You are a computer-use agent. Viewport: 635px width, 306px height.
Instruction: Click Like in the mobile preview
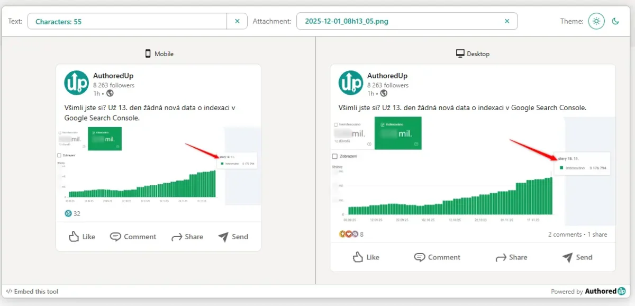pos(82,237)
